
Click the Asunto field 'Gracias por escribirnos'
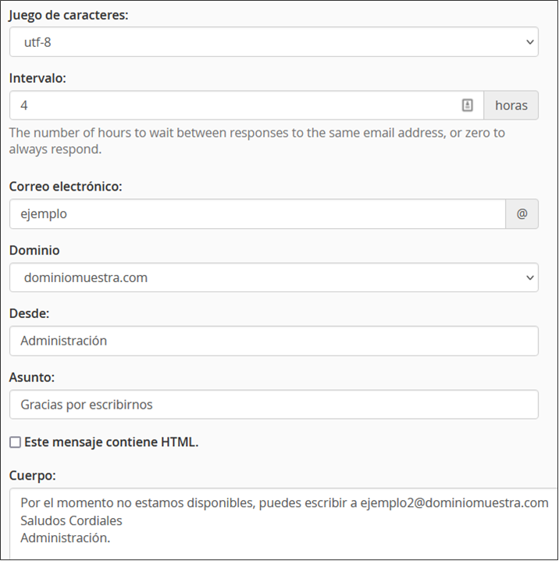[x=274, y=404]
